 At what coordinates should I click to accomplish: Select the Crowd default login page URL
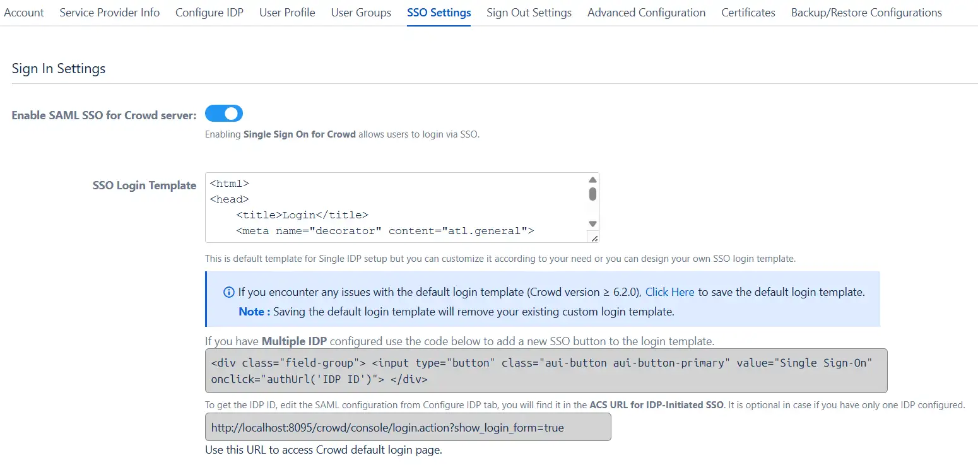[407, 427]
